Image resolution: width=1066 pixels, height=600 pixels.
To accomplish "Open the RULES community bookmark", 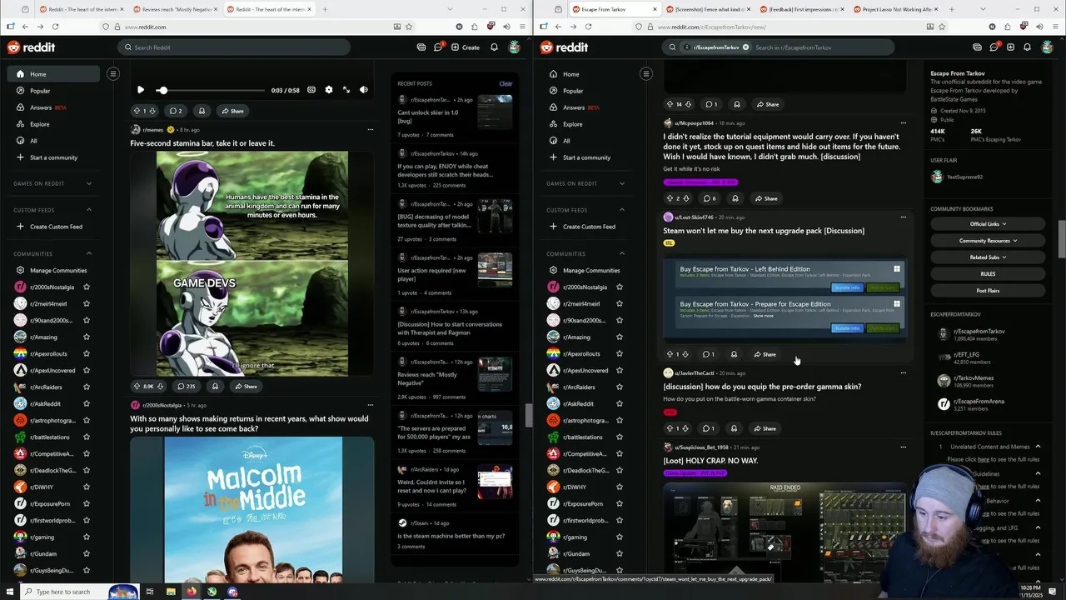I will click(x=988, y=274).
